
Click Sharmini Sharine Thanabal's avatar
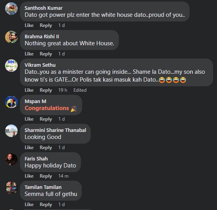coord(11,131)
